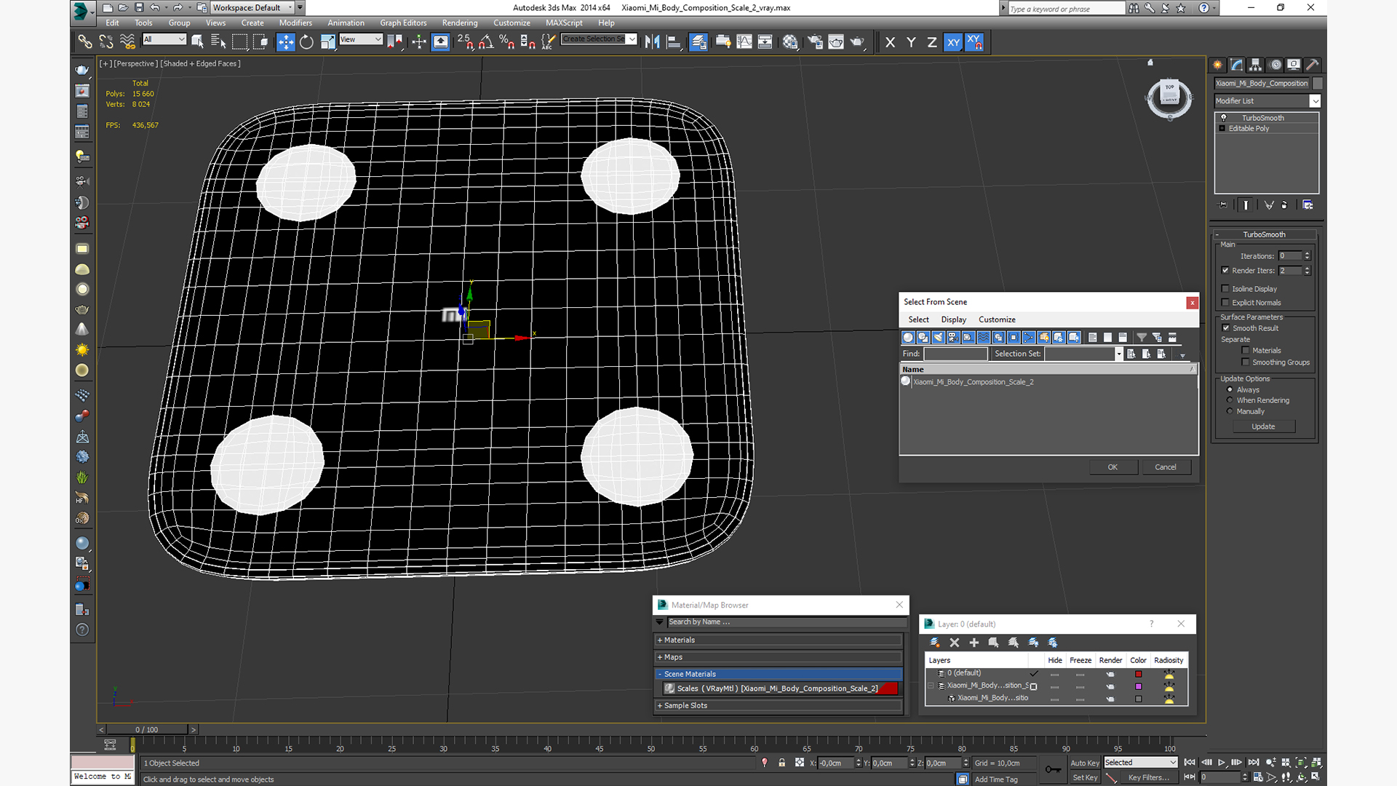Viewport: 1397px width, 786px height.
Task: Open the Utilities command panel tab
Action: (1313, 65)
